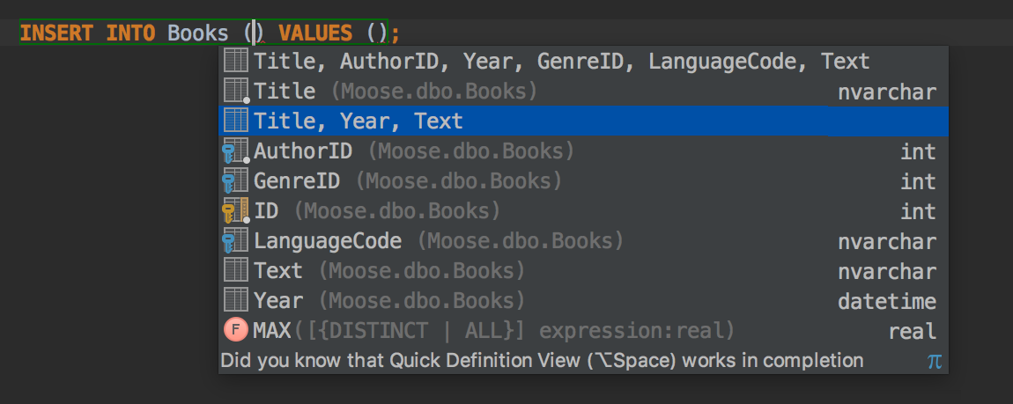Click the highlighted column-set icon for Title, Year, Text

[x=236, y=121]
